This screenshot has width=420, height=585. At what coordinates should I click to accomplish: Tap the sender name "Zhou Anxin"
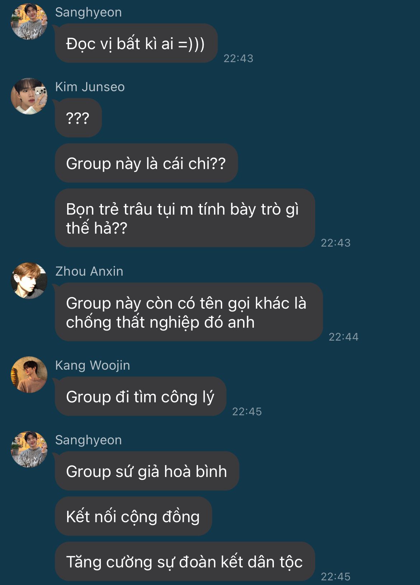pos(89,271)
